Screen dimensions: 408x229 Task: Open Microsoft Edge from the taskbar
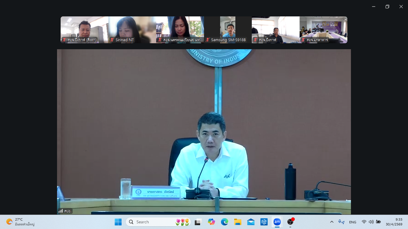point(224,222)
